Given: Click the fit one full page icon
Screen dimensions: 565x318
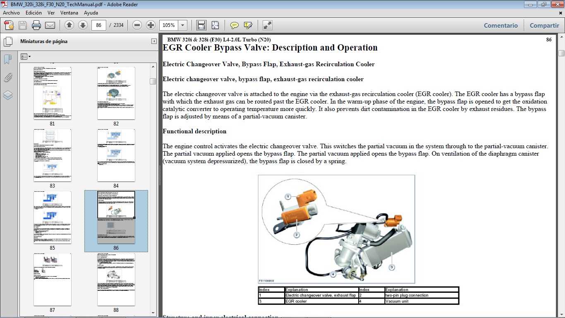Looking at the screenshot, I should 215,25.
